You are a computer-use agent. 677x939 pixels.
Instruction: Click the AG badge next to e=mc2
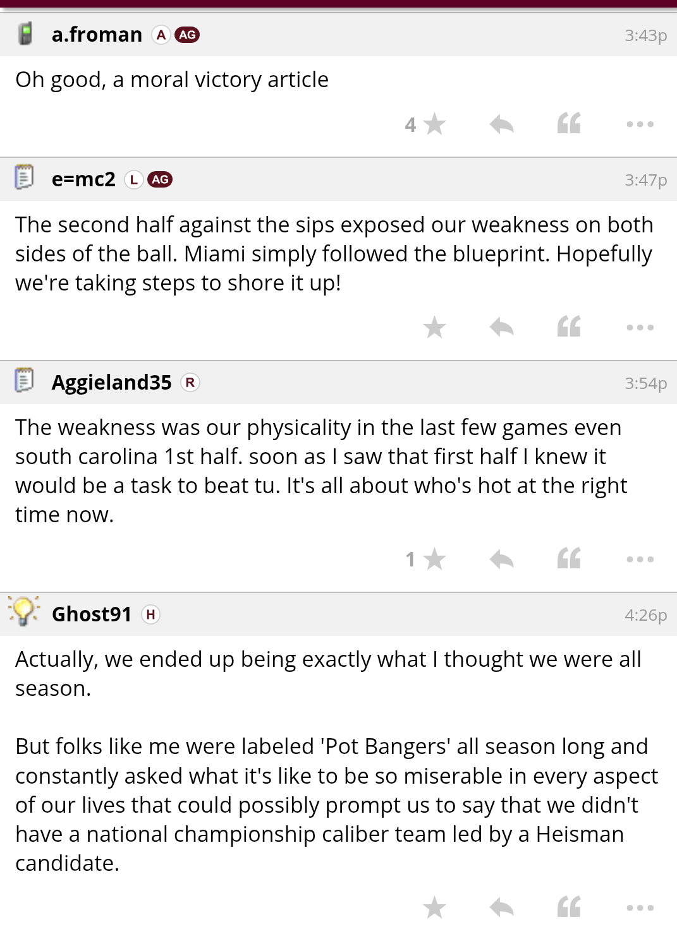coord(160,179)
